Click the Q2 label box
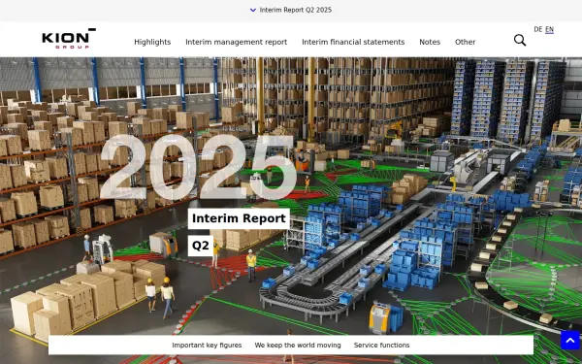Screen dimensions: 582x364 click(x=201, y=246)
